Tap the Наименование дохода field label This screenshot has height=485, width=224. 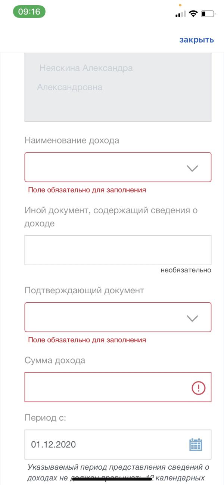click(x=72, y=140)
